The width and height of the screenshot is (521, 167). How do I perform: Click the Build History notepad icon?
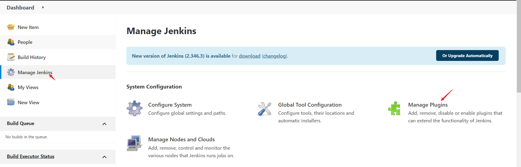point(11,57)
